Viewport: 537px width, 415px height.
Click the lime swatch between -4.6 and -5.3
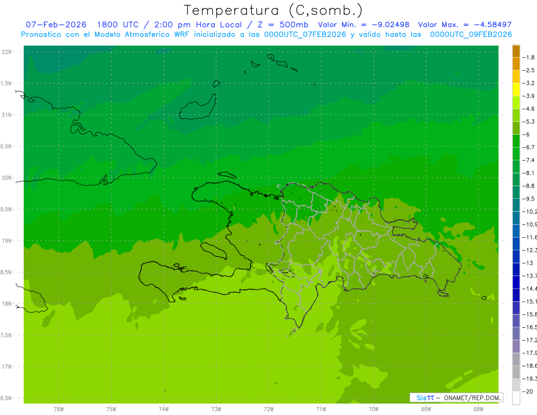516,115
